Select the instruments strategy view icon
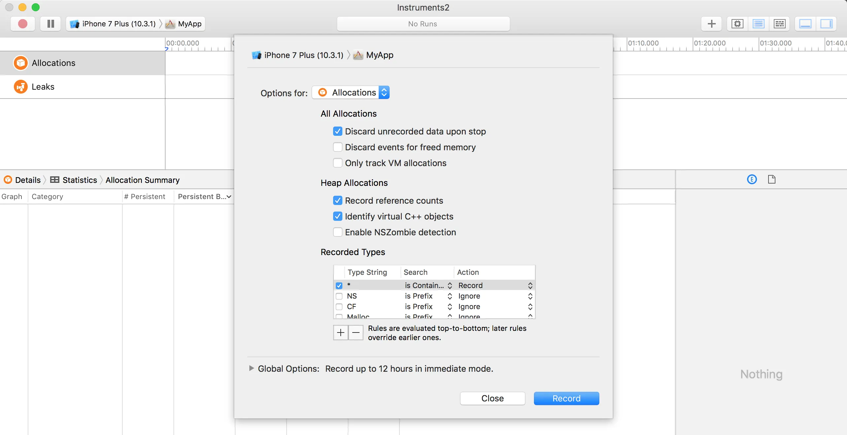The image size is (847, 435). tap(758, 24)
